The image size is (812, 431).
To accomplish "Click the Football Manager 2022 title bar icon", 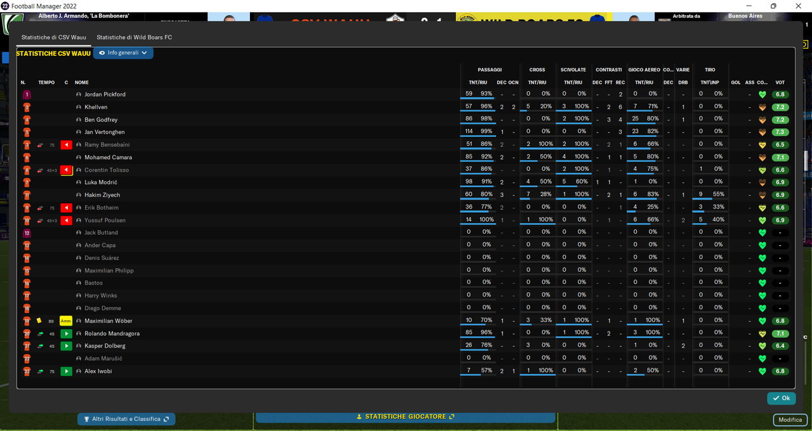I will (x=5, y=6).
